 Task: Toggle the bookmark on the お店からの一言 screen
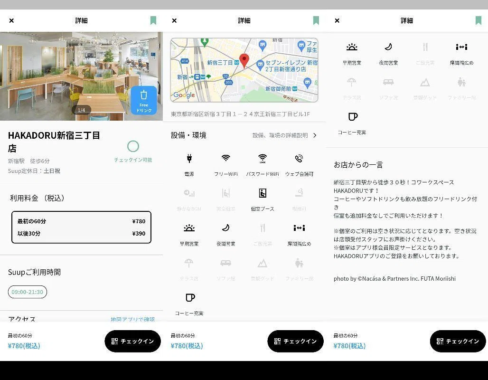tap(479, 20)
